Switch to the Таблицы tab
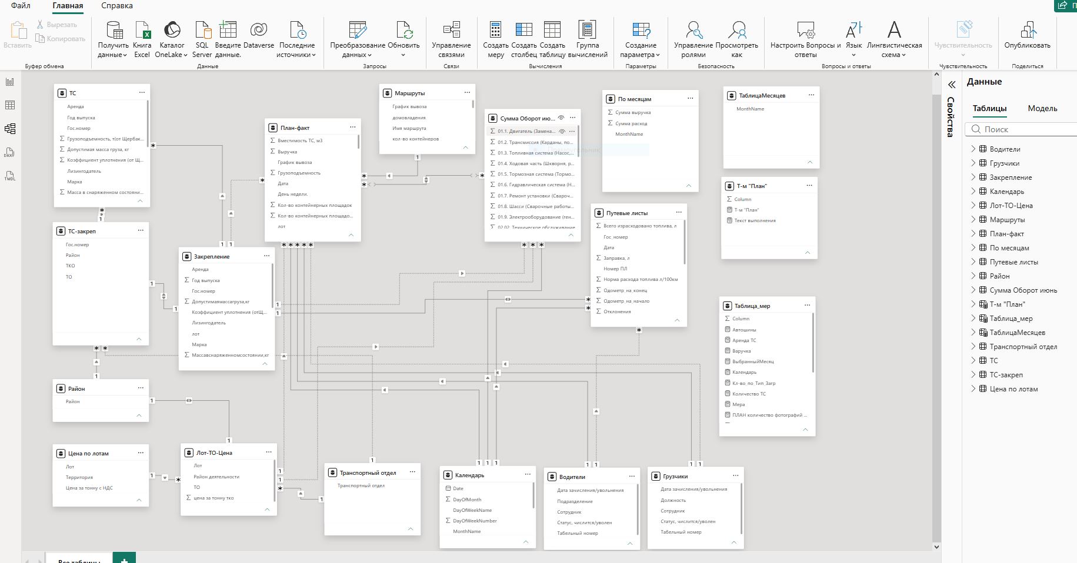The width and height of the screenshot is (1077, 563). pos(989,108)
